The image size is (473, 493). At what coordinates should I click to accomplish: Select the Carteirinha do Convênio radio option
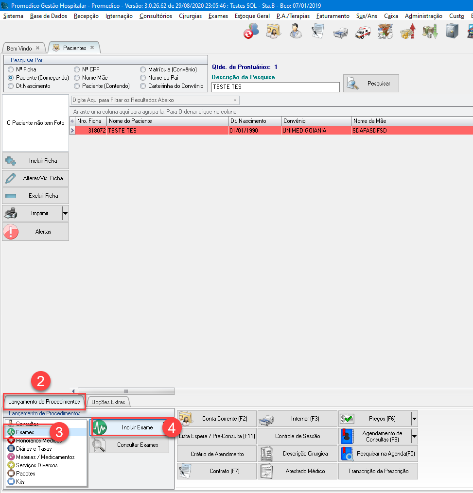[x=143, y=86]
